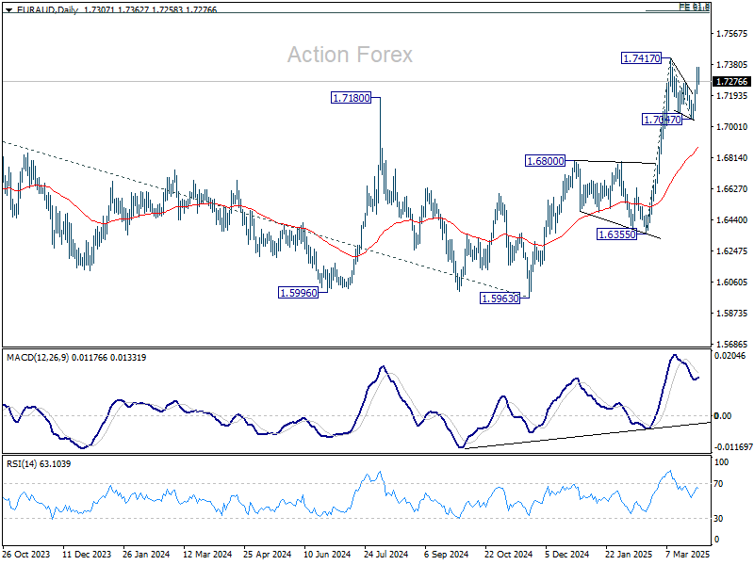Click the 1.75675 price axis level
This screenshot has height=565, width=754.
click(x=732, y=34)
